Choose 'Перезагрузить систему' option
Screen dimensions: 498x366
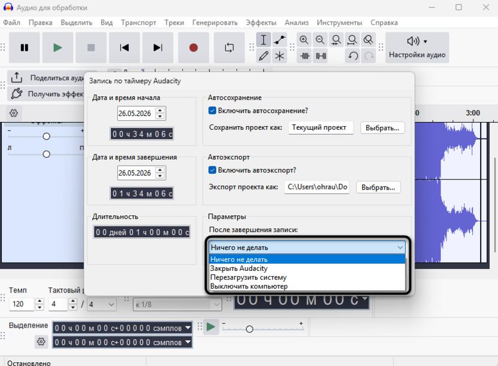307,277
